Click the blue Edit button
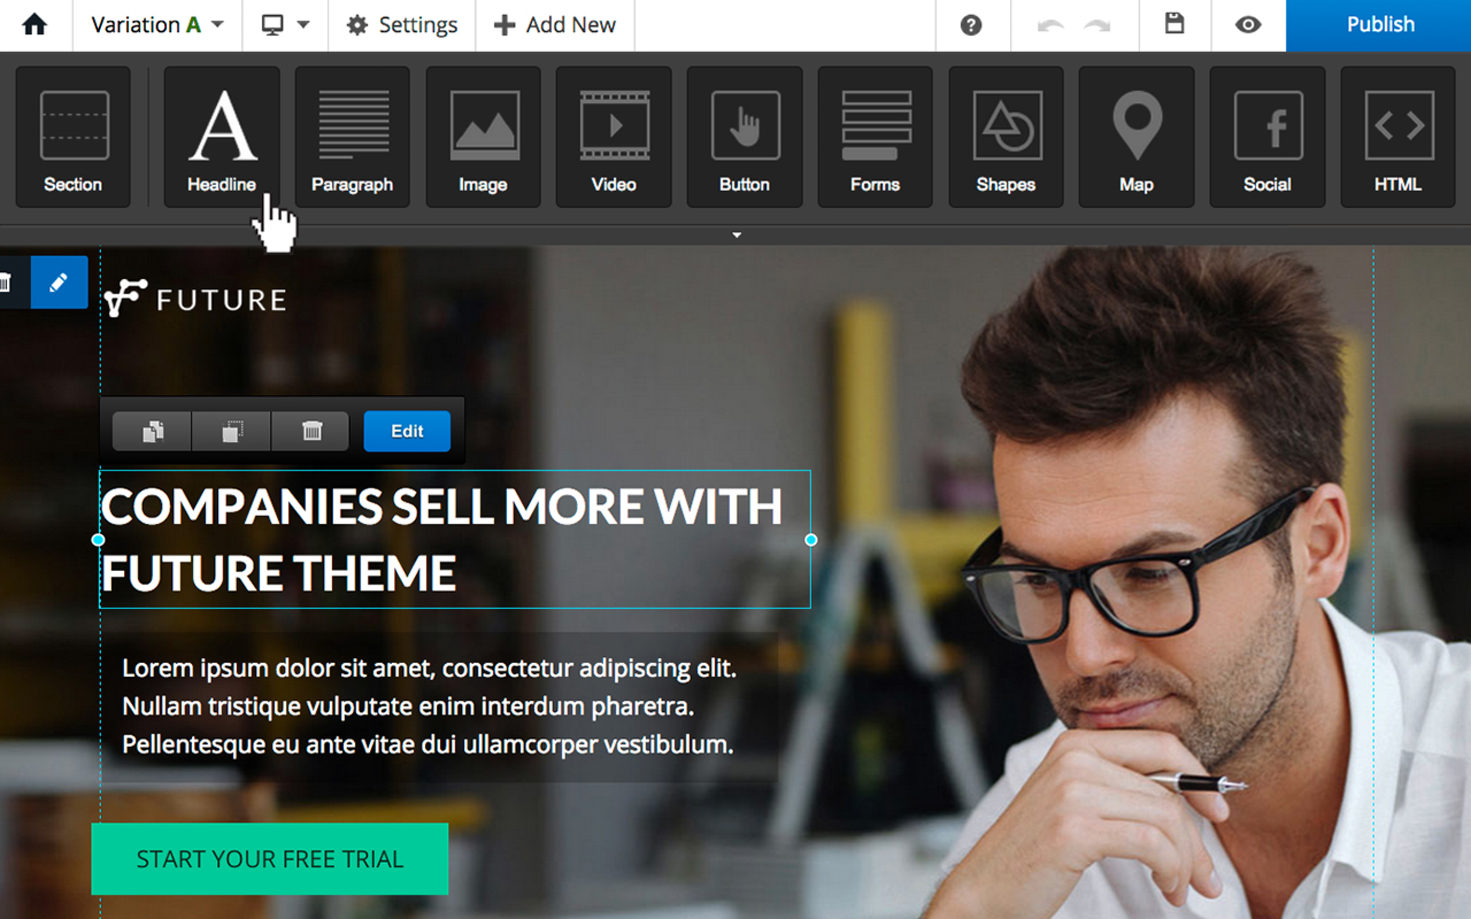Screen dimensions: 1471x919 click(406, 431)
